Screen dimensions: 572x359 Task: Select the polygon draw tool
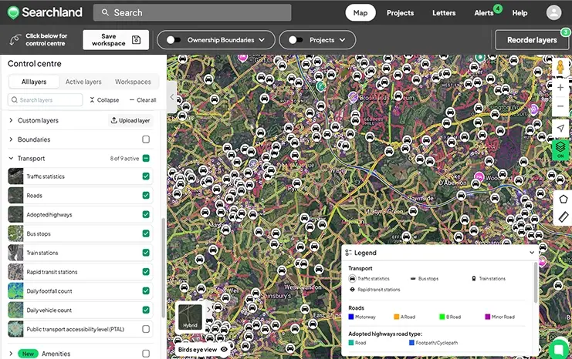click(563, 200)
